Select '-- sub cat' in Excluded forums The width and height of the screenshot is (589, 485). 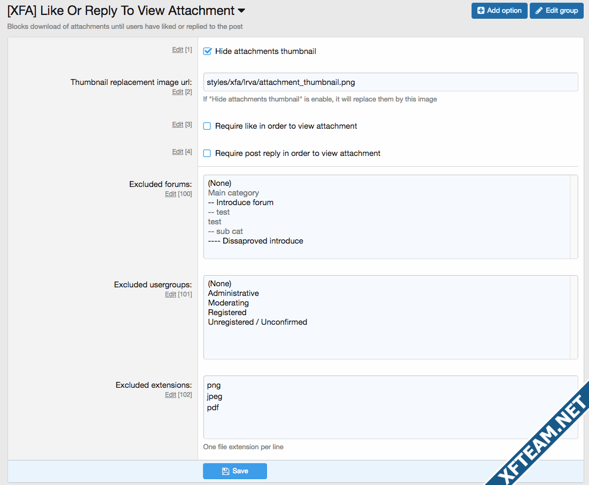coord(225,231)
